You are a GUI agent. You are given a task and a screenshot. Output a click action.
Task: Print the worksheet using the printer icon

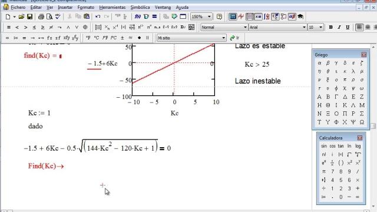41,16
